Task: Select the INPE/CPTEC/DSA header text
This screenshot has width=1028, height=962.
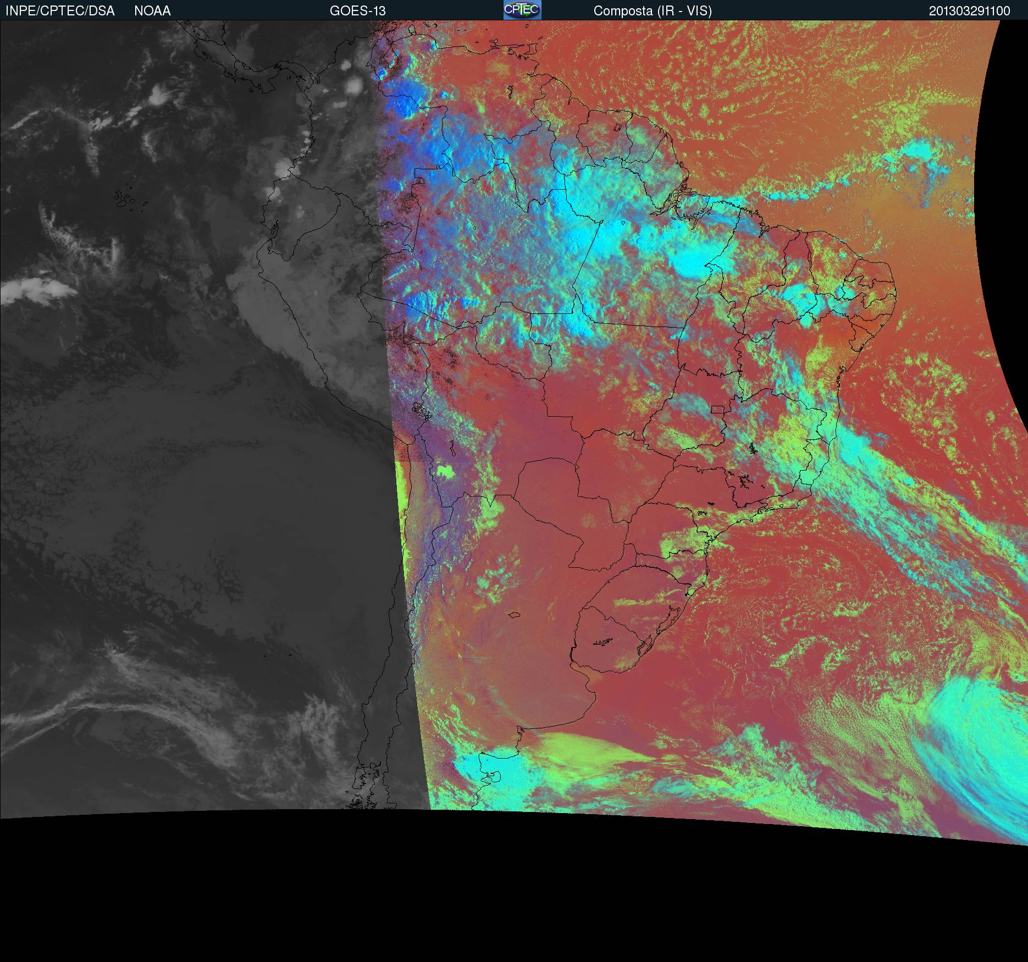Action: [60, 11]
